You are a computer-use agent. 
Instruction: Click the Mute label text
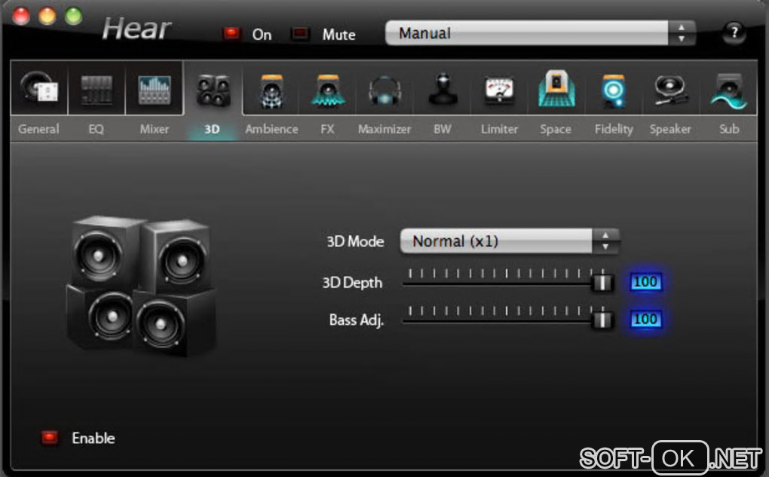[x=339, y=35]
